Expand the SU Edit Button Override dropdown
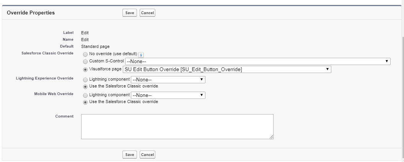Screen dimensions: 404x162 tap(227, 69)
